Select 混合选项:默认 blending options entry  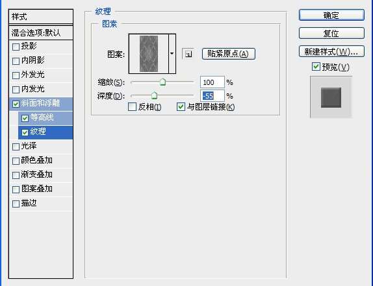pos(41,33)
